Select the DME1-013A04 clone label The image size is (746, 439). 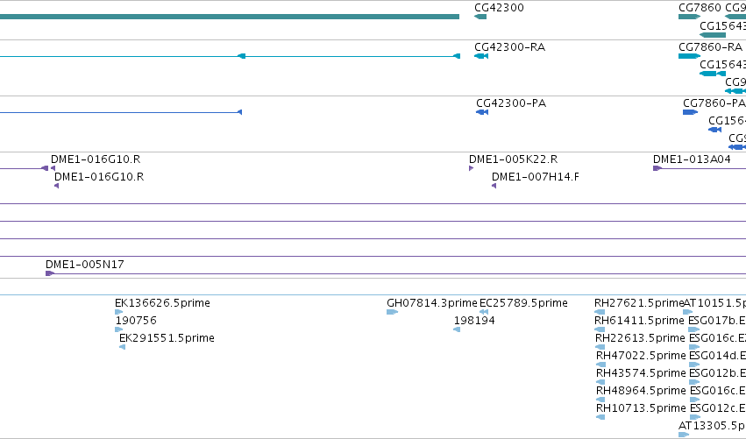(x=692, y=159)
